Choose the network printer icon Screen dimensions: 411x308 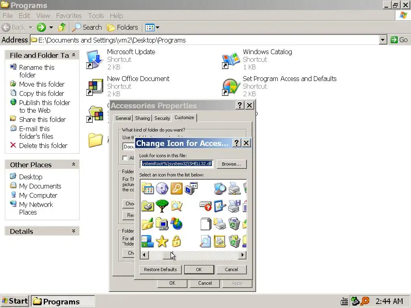click(234, 188)
